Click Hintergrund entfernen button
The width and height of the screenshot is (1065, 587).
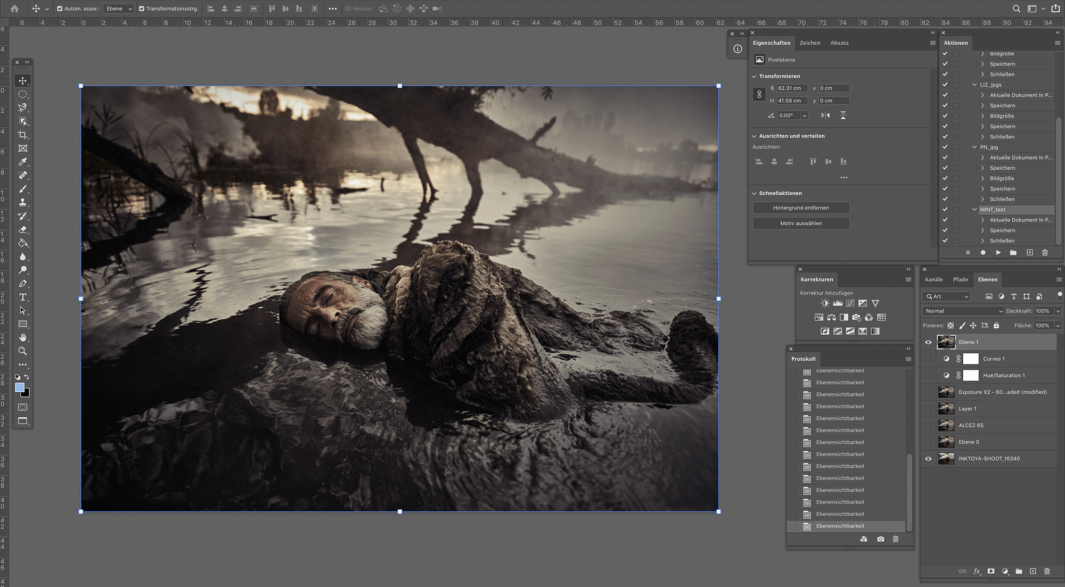(x=801, y=208)
